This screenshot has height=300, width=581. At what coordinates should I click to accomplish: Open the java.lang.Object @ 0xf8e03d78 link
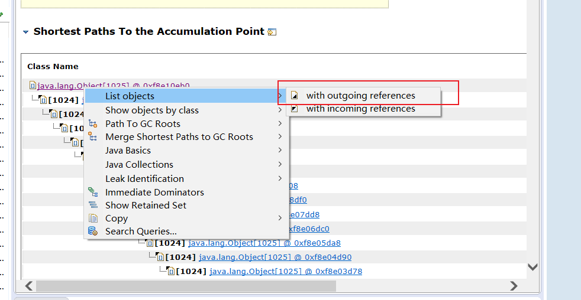click(x=285, y=271)
